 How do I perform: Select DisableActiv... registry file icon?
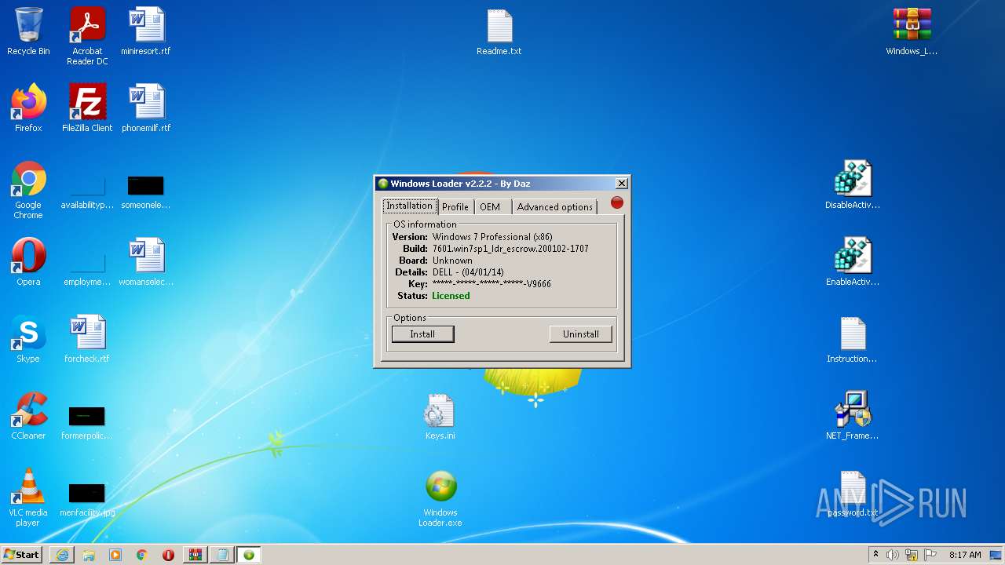click(x=853, y=185)
